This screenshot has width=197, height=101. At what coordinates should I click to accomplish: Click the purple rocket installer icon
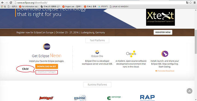(x=165, y=54)
